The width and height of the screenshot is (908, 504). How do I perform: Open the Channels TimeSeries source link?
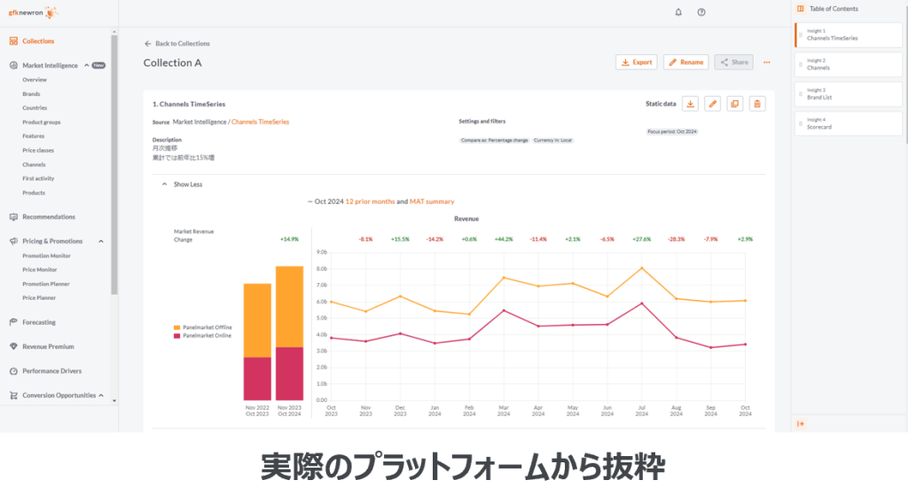(x=260, y=122)
